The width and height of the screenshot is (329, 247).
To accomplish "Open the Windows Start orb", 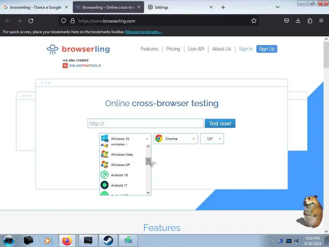I will [9, 241].
